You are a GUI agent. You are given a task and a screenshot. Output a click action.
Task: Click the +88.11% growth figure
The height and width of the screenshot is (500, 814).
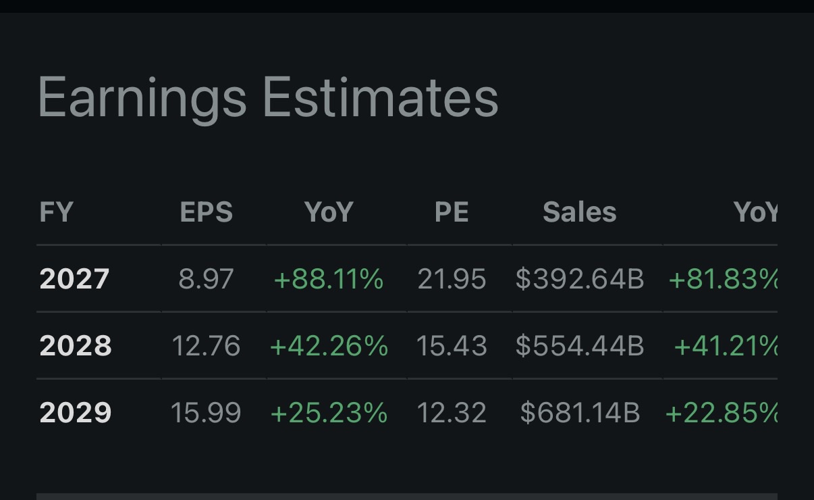click(329, 278)
